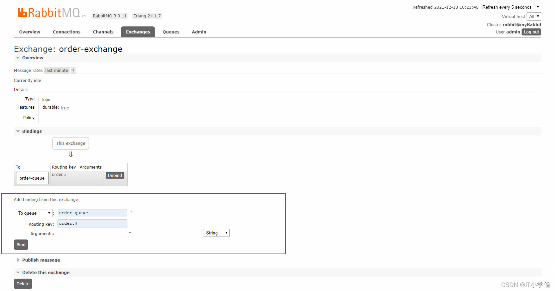Click the Bind button
Image resolution: width=555 pixels, height=291 pixels.
21,245
